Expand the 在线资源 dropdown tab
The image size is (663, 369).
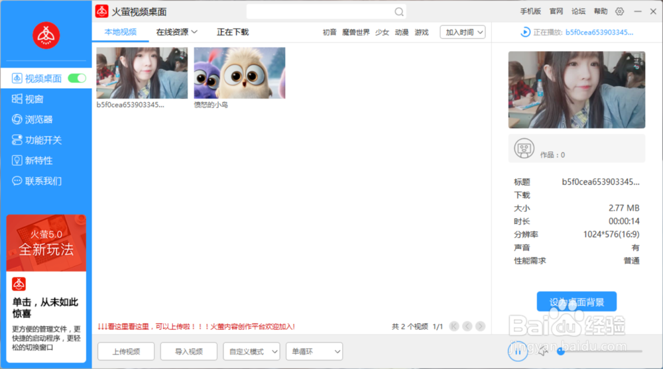(177, 32)
